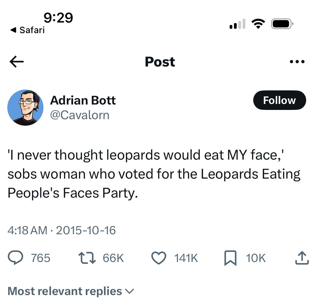Share the post via the upload icon

302,258
